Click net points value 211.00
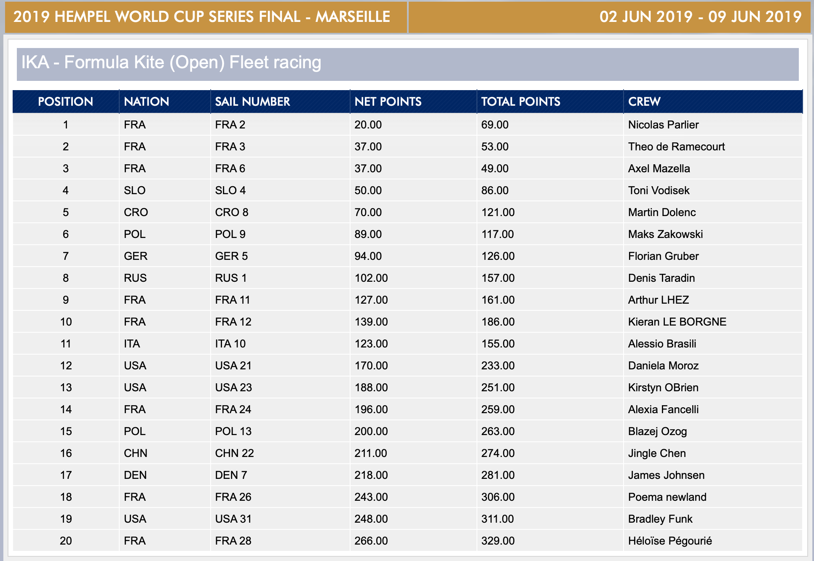The width and height of the screenshot is (814, 561). point(371,453)
